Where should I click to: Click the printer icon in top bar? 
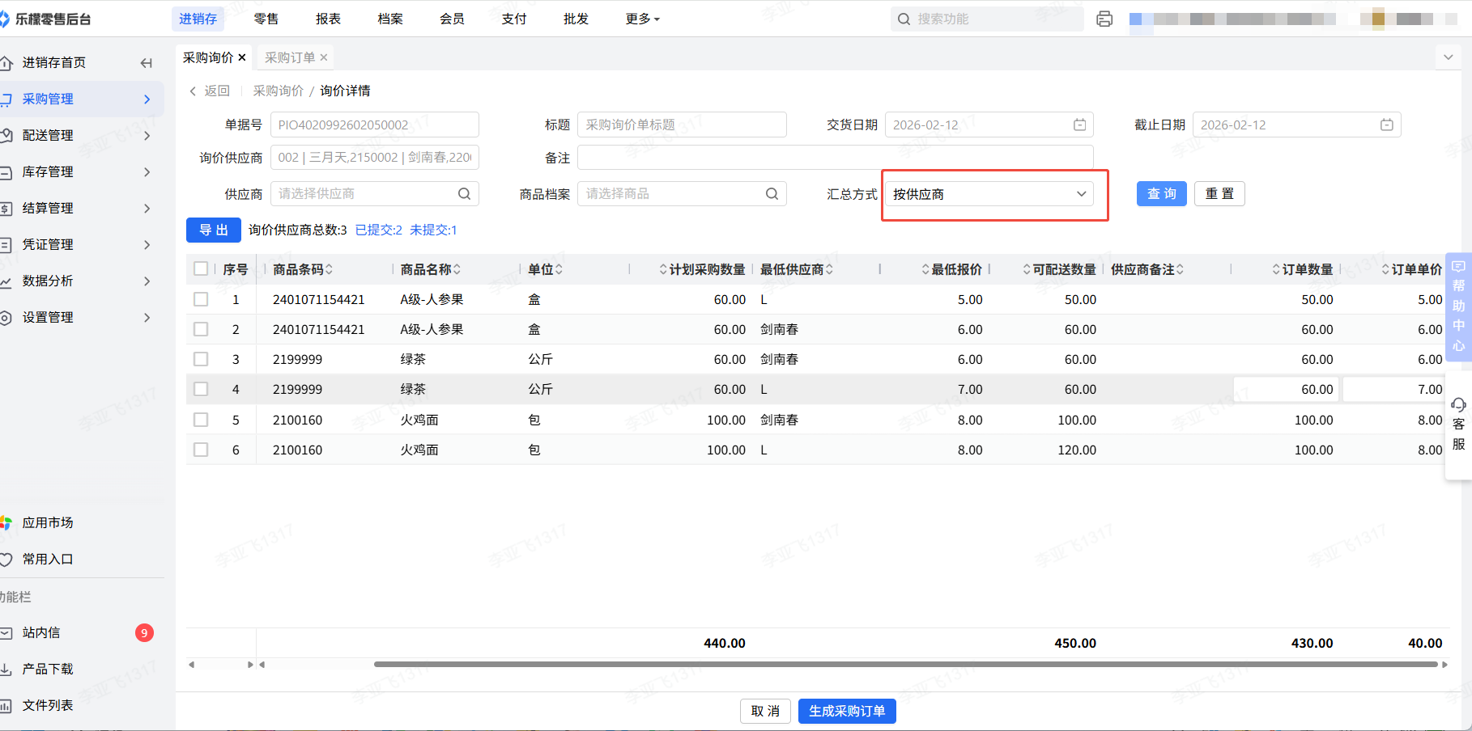[x=1104, y=19]
